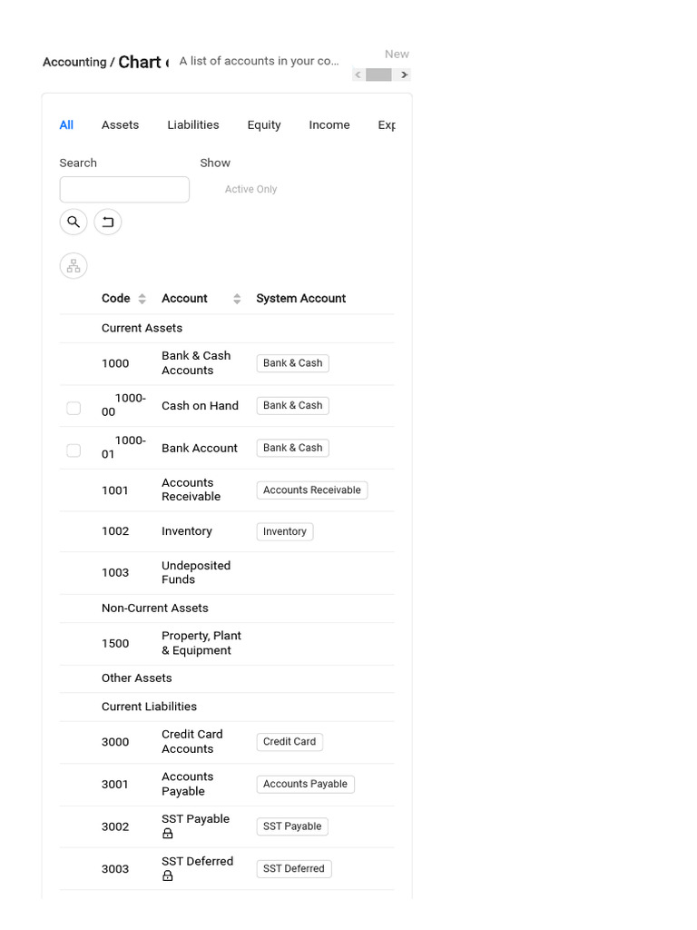Sort the table by Code column arrows
The image size is (697, 930).
click(x=142, y=299)
